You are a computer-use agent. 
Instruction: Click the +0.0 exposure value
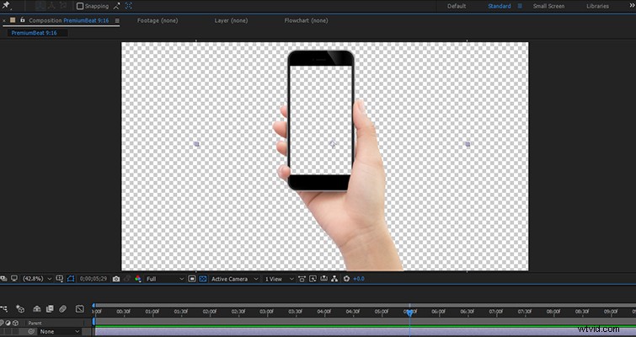[359, 279]
